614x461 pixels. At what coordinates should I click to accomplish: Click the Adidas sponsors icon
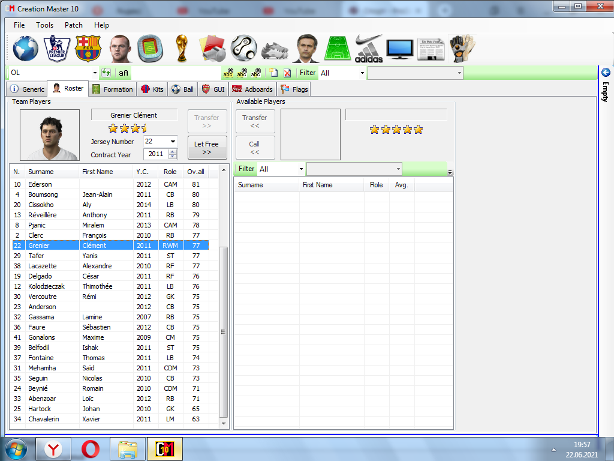tap(368, 49)
